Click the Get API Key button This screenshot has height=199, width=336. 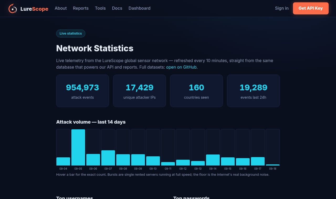(311, 8)
